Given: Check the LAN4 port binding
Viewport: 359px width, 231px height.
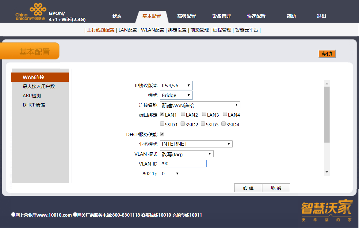Looking at the screenshot, I should [225, 114].
